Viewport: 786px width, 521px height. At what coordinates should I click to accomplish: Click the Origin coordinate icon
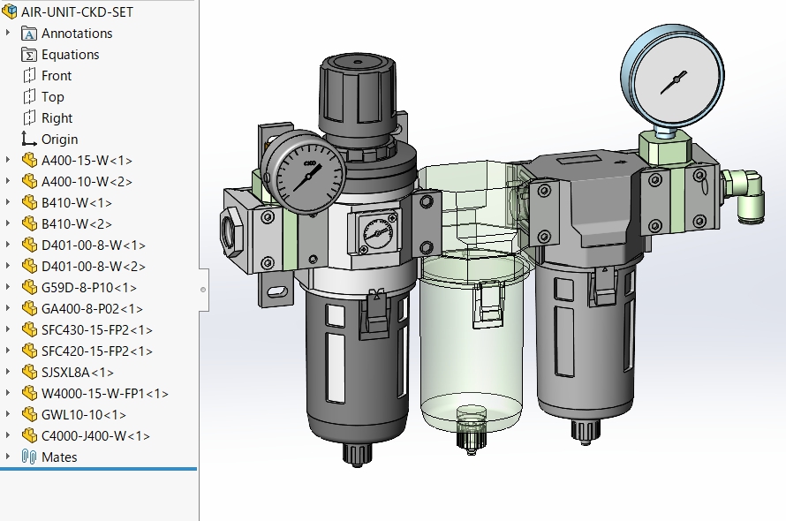pos(29,139)
